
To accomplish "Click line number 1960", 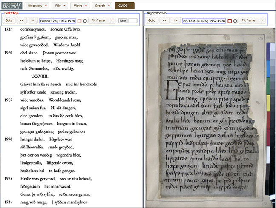I will pos(8,53).
